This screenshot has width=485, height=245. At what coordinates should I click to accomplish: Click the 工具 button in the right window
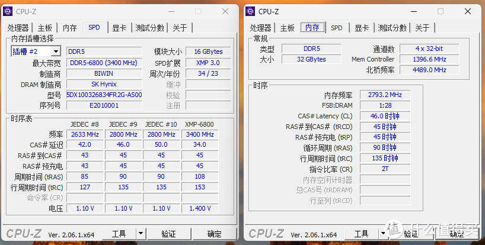click(x=362, y=234)
